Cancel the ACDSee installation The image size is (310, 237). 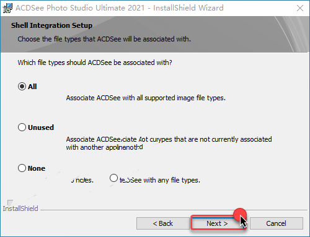(277, 223)
